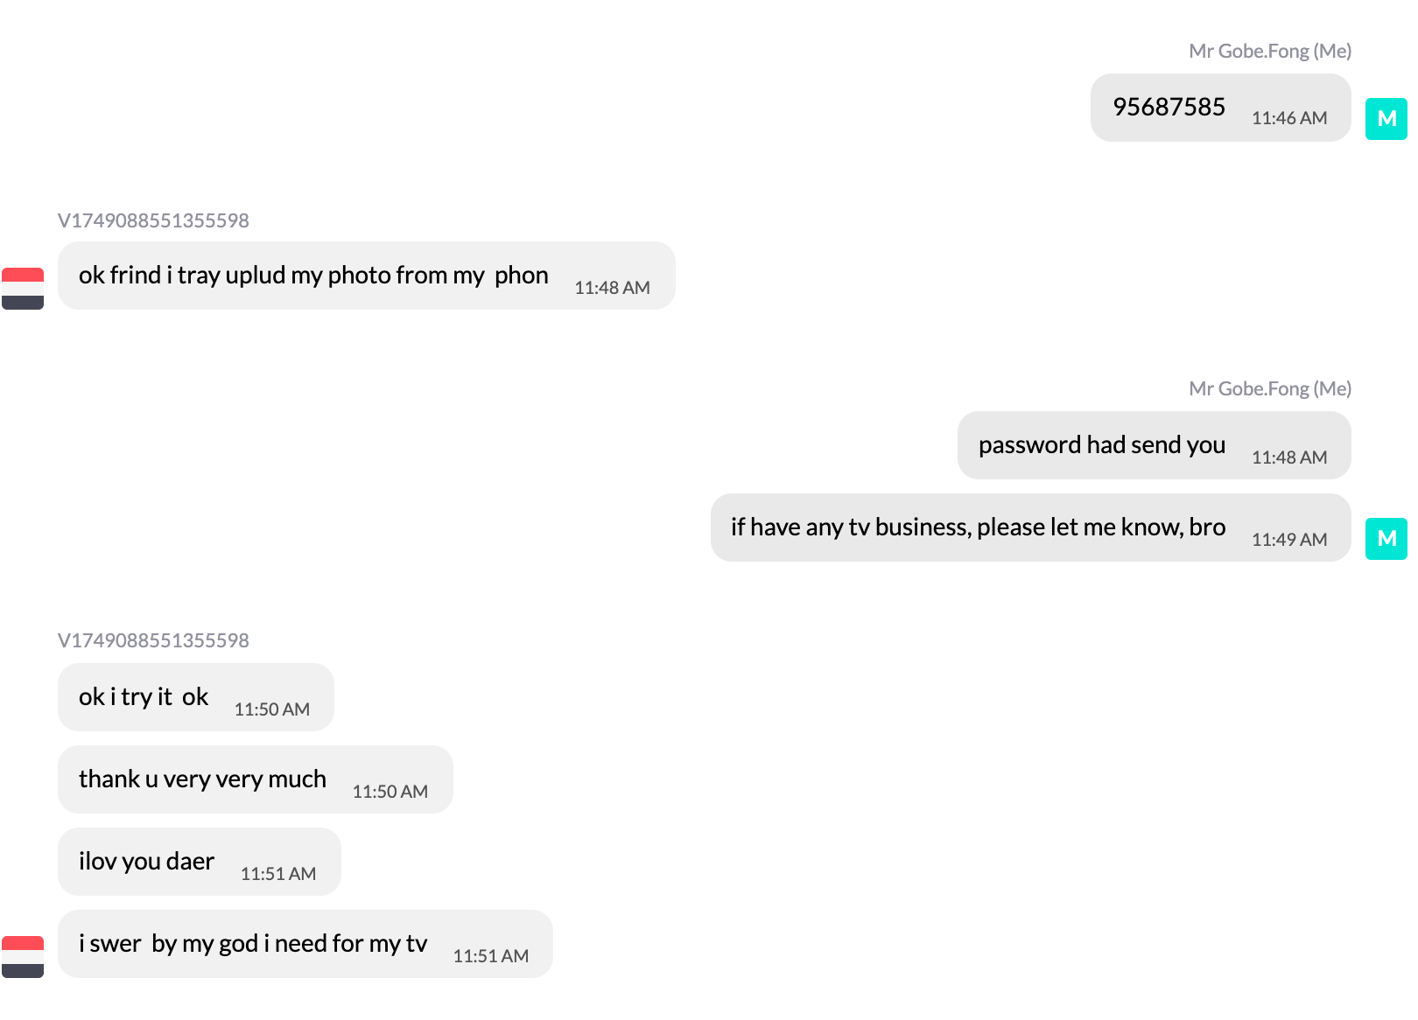Image resolution: width=1418 pixels, height=1020 pixels.
Task: Click the 11:49 AM timestamp
Action: [x=1288, y=540]
